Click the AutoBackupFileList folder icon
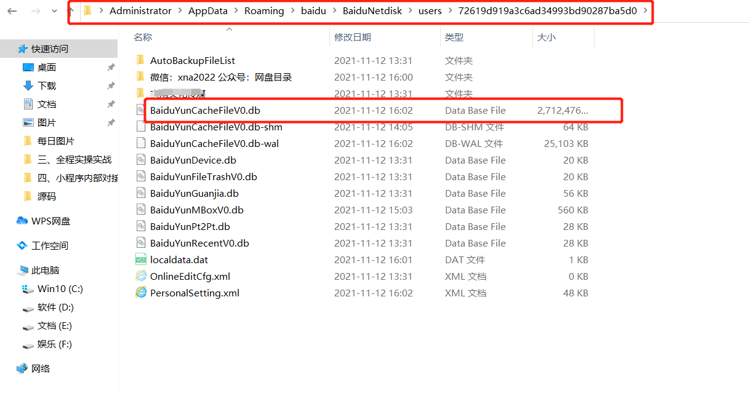The height and width of the screenshot is (396, 749). [140, 60]
